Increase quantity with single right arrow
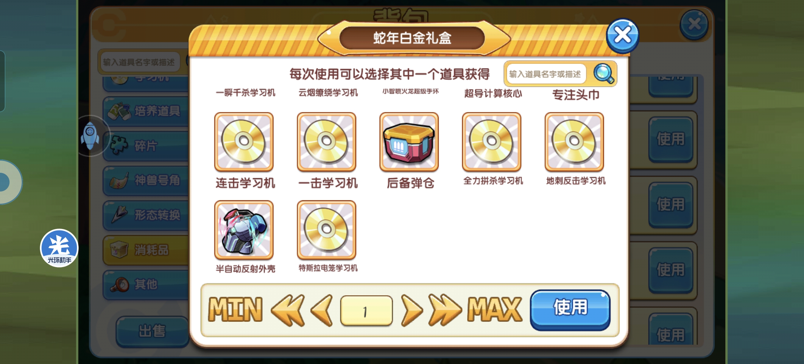The height and width of the screenshot is (364, 804). click(411, 310)
